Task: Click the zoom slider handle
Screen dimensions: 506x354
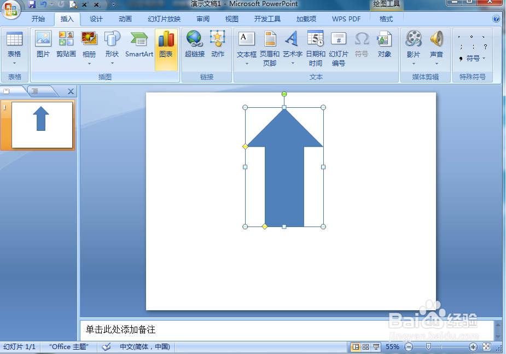Action: [428, 347]
